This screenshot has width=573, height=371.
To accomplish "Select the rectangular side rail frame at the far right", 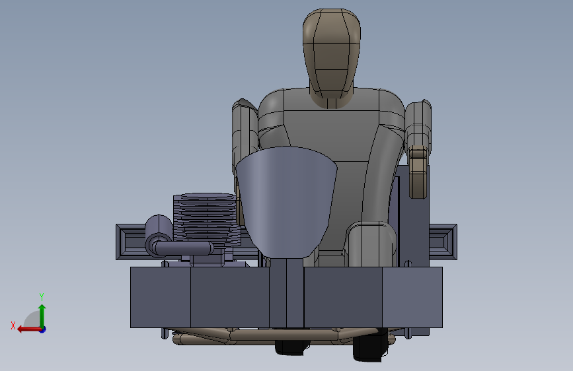I will pos(443,242).
